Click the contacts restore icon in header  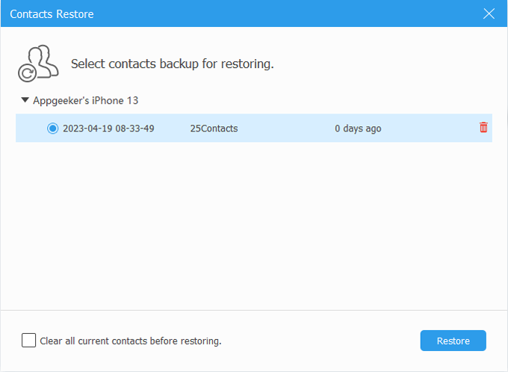[38, 63]
